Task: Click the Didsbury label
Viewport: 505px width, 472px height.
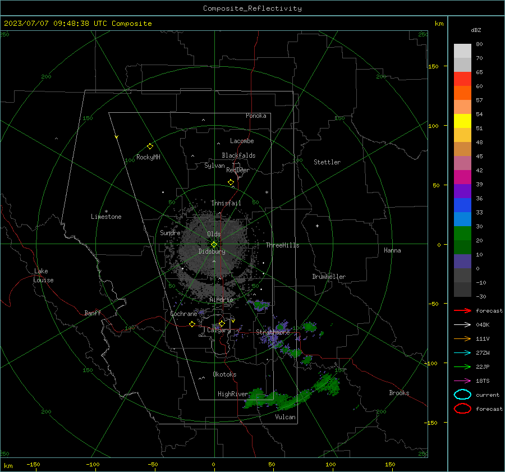Action: [212, 251]
